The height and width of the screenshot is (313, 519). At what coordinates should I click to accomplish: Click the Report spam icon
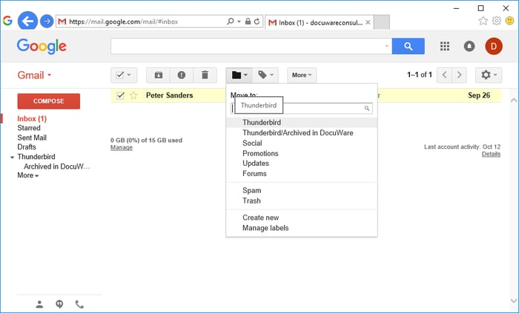[x=182, y=75]
